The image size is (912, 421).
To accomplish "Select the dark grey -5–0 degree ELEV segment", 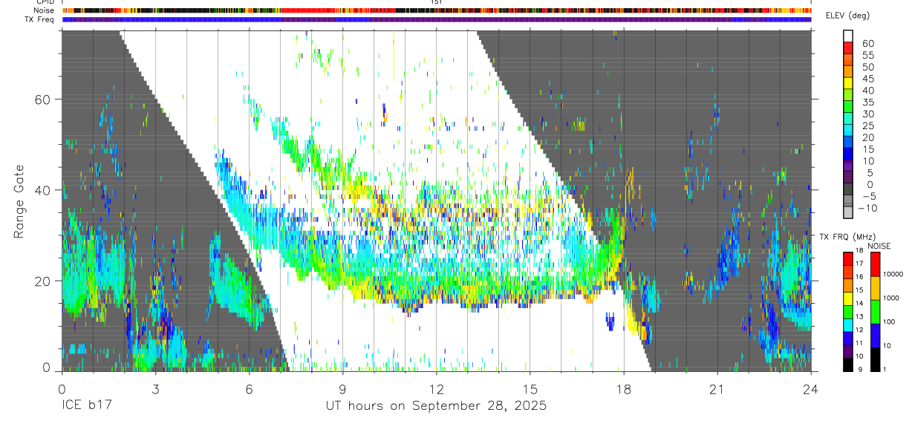I will point(848,190).
